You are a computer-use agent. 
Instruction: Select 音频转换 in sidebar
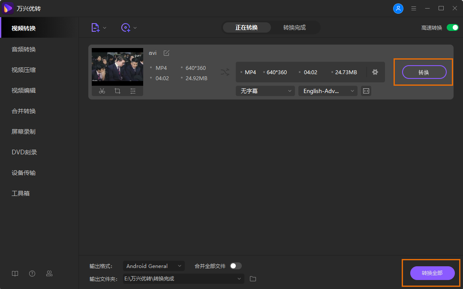click(24, 49)
